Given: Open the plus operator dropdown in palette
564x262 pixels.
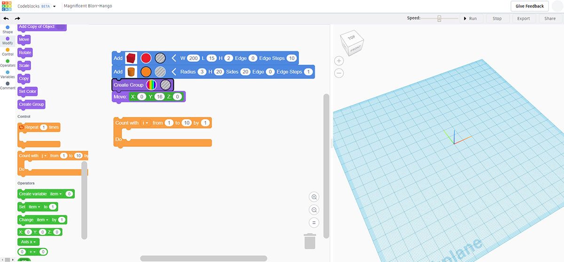Looking at the screenshot, I should 31,252.
